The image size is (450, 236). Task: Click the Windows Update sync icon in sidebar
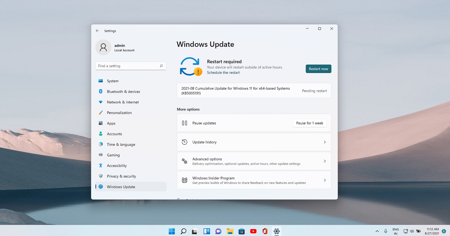(x=101, y=187)
